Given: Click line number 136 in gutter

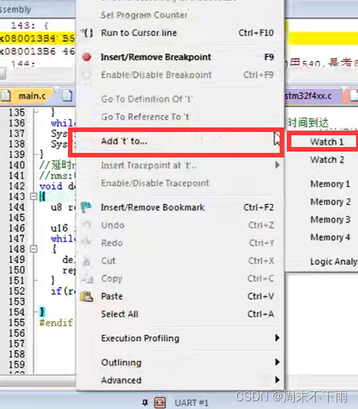Looking at the screenshot, I should point(17,123).
